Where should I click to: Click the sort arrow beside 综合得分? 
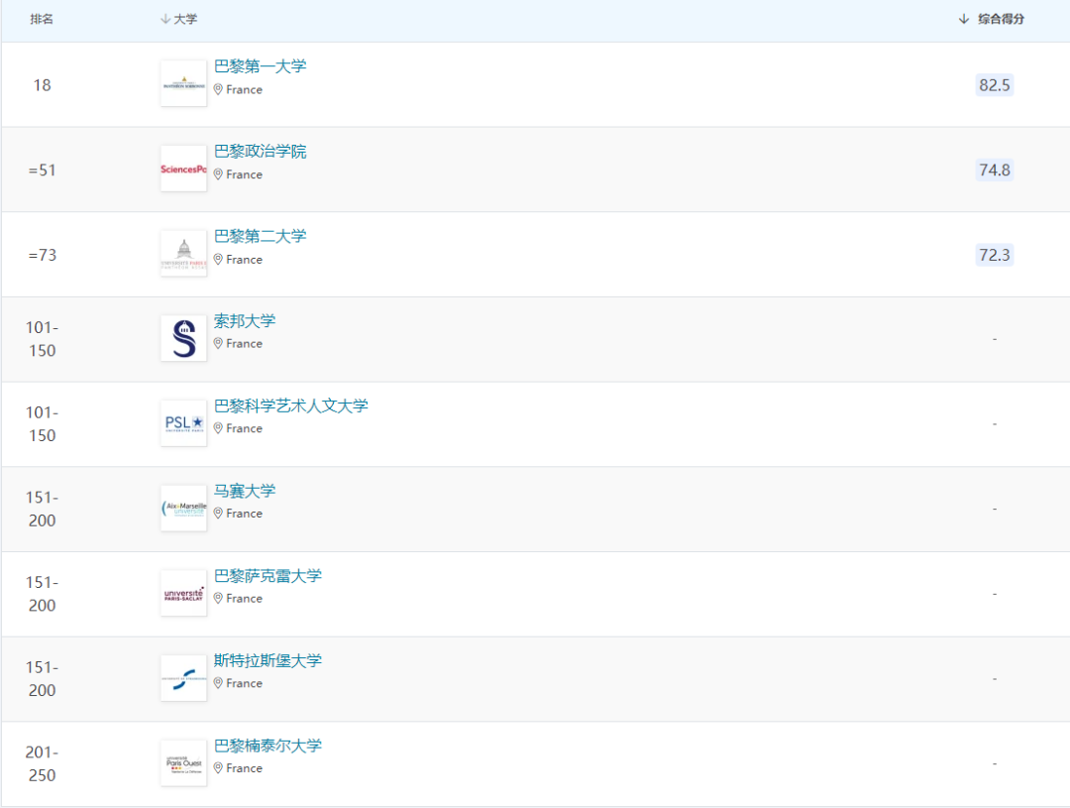click(963, 18)
